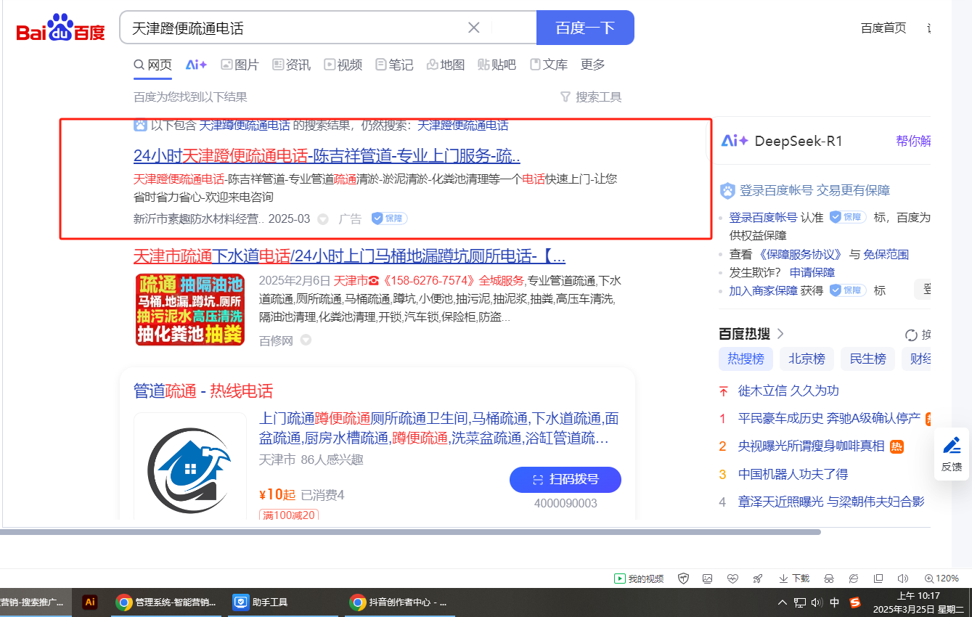
Task: Clear the search box with the X icon
Action: [x=474, y=28]
